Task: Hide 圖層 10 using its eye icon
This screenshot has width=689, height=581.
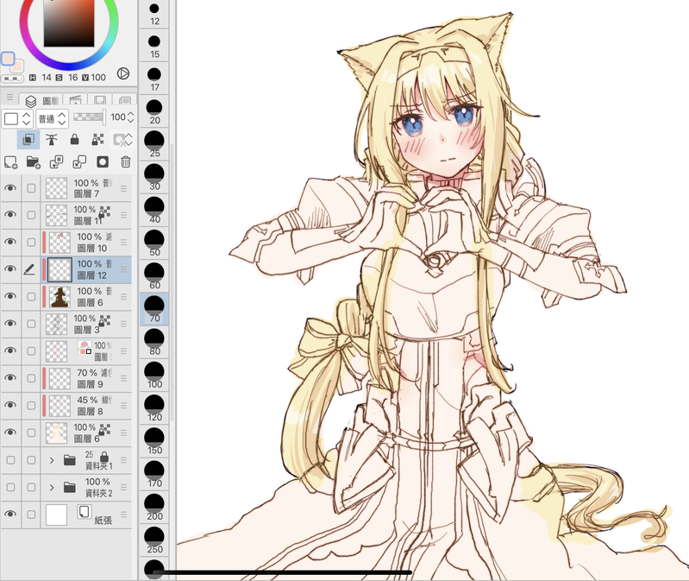Action: [x=10, y=242]
